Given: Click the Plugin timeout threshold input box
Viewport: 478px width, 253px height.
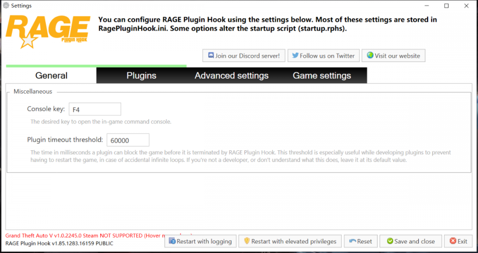Looking at the screenshot, I should [x=128, y=140].
